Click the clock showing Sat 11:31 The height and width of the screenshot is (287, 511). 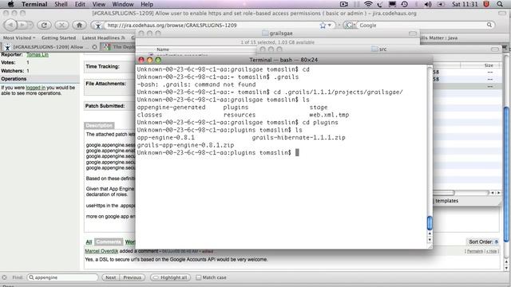465,4
